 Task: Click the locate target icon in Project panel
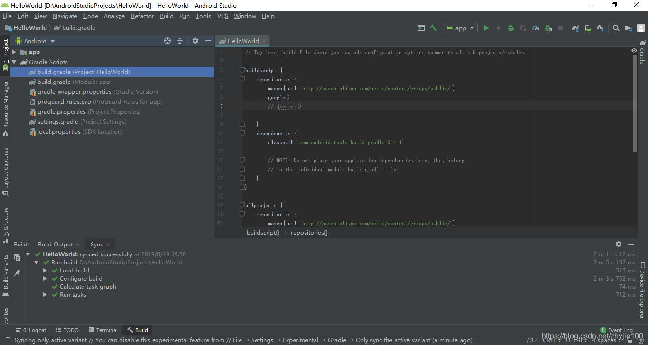point(167,41)
